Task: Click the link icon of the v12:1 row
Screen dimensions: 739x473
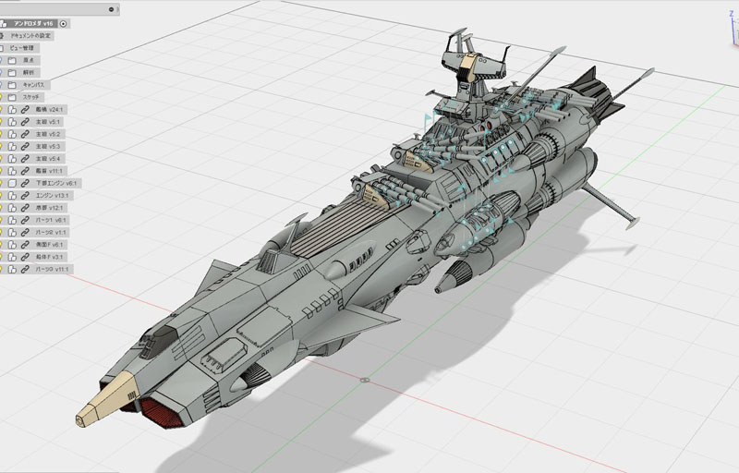Action: (25, 208)
